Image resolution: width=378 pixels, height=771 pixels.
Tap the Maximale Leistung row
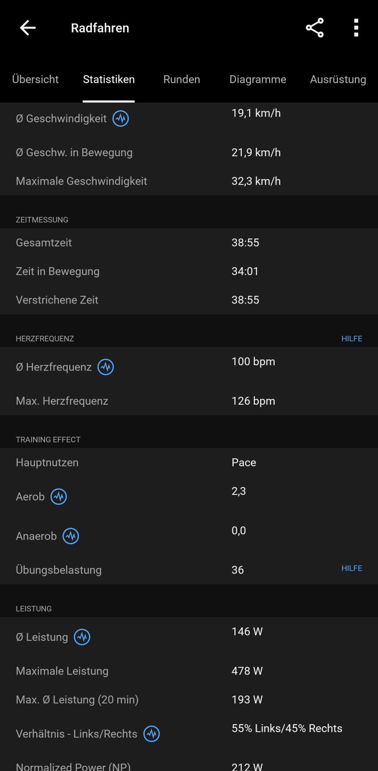pos(189,671)
